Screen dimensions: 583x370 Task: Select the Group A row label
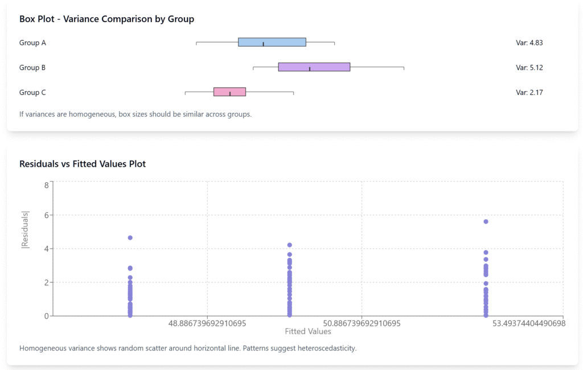point(33,43)
